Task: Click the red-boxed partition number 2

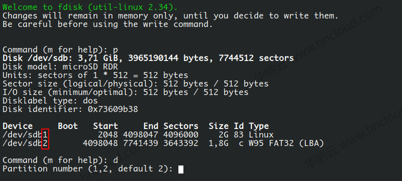Action: pyautogui.click(x=45, y=143)
